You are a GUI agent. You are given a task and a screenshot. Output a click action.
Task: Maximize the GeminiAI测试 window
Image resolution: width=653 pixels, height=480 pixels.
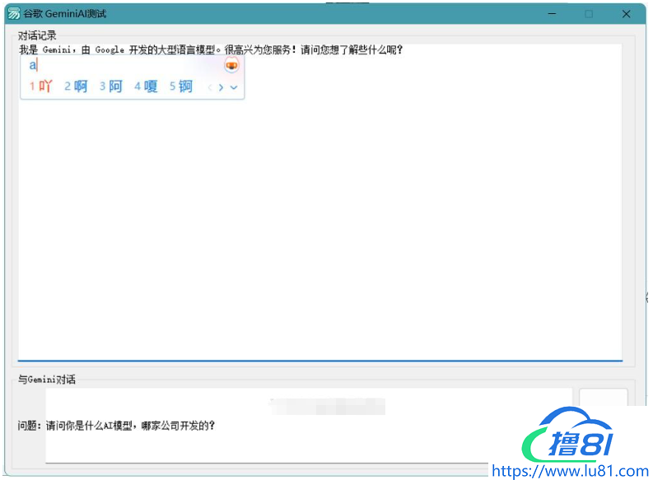click(589, 14)
